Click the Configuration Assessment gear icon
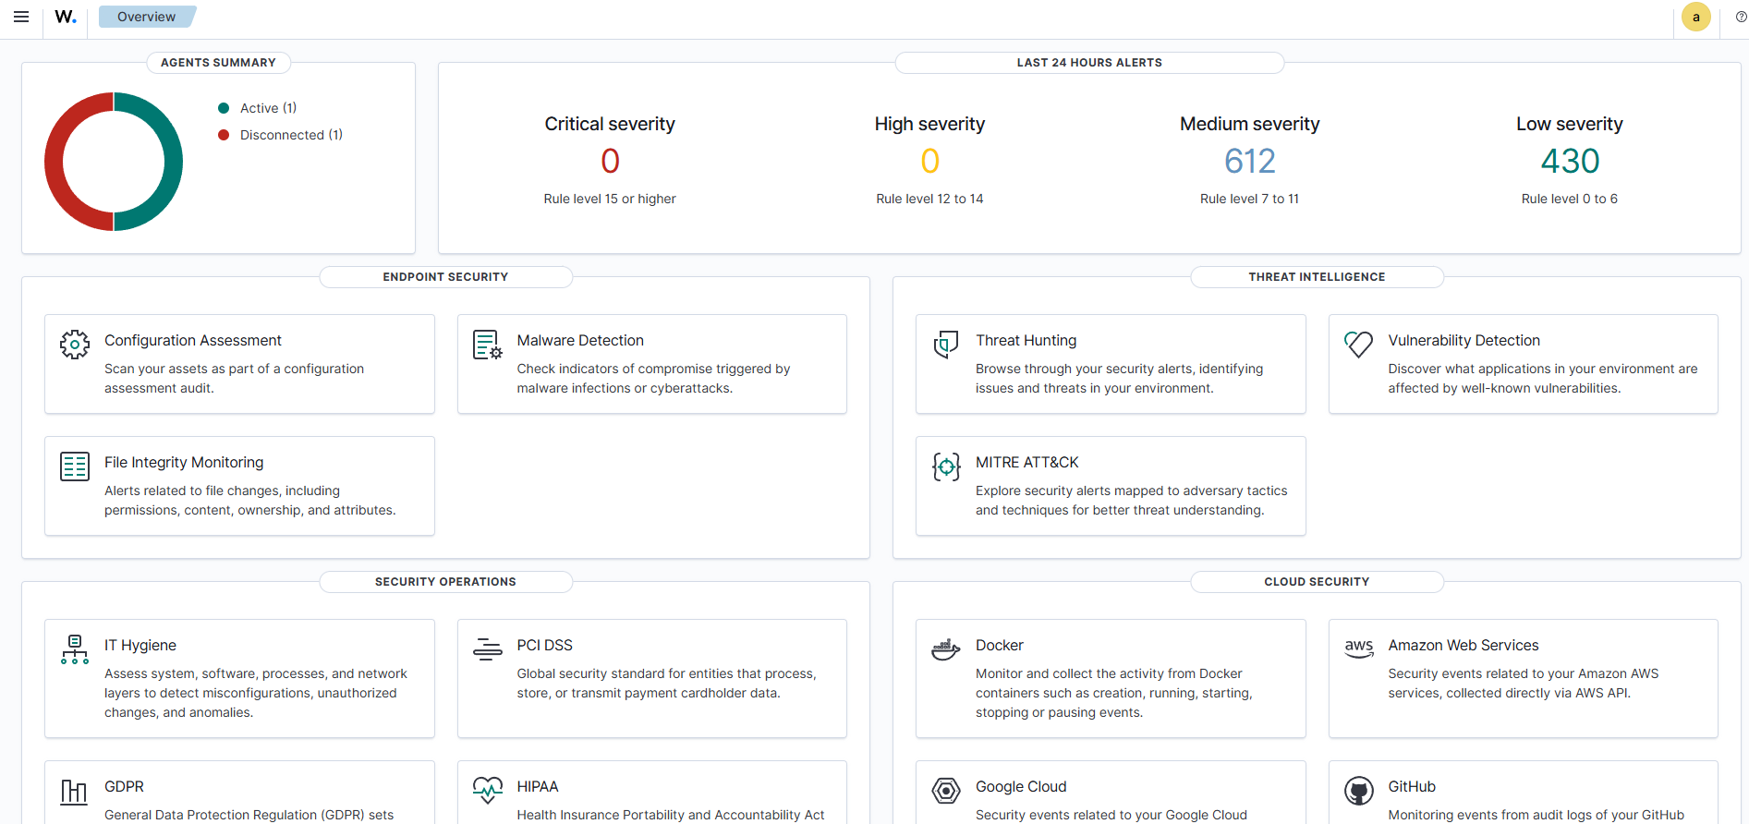Image resolution: width=1749 pixels, height=824 pixels. coord(75,345)
